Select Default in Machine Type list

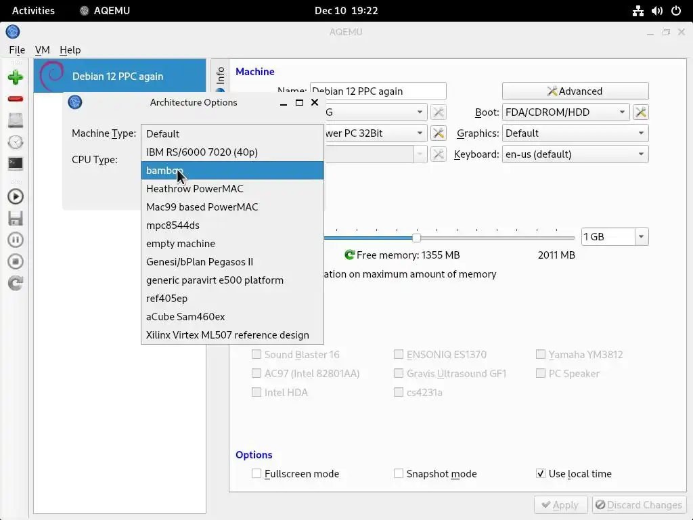[x=233, y=133]
